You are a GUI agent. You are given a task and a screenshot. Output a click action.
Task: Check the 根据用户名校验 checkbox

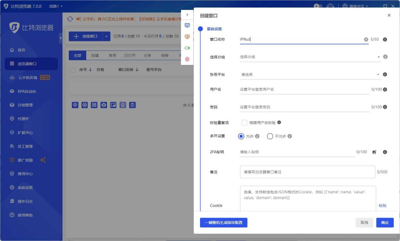(x=244, y=123)
